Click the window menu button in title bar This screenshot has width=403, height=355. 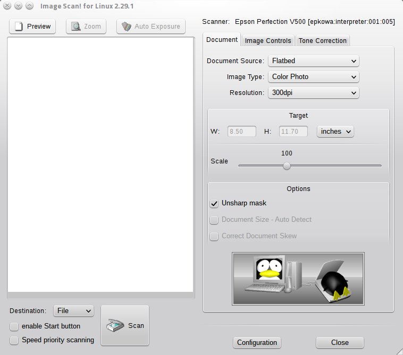(8, 6)
